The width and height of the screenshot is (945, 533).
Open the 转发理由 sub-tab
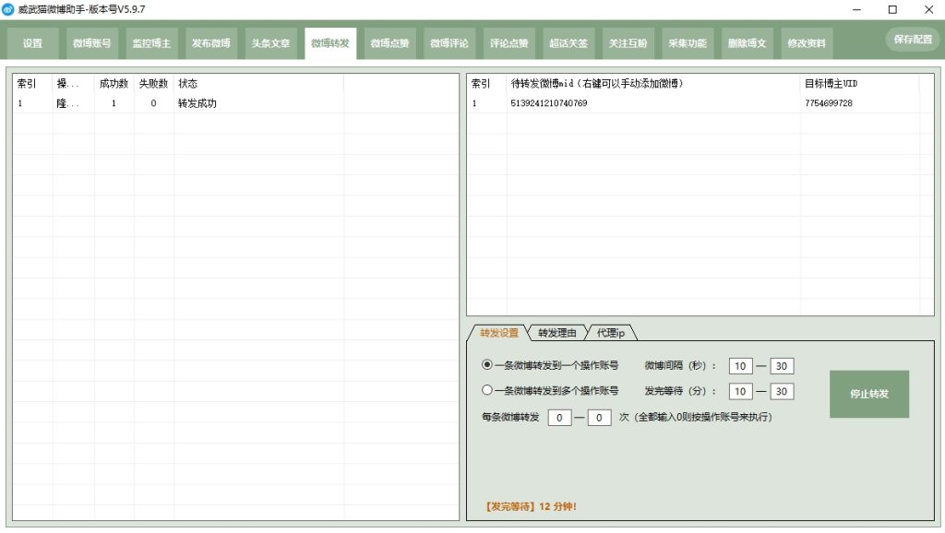(x=556, y=333)
